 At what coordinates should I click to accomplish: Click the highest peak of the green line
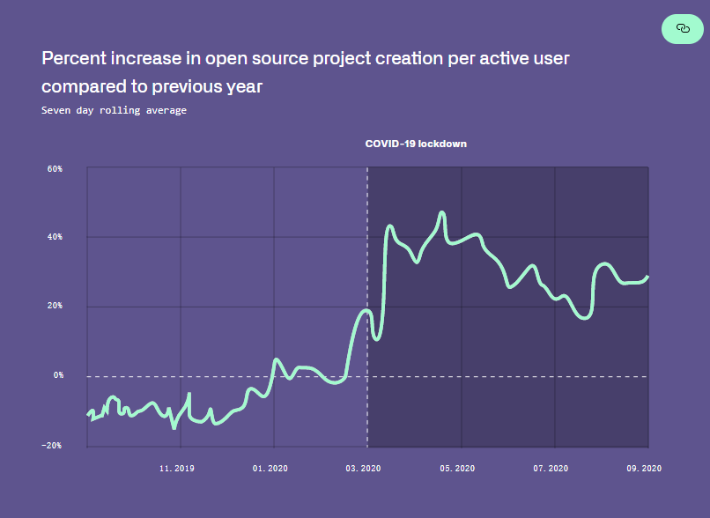(x=442, y=212)
